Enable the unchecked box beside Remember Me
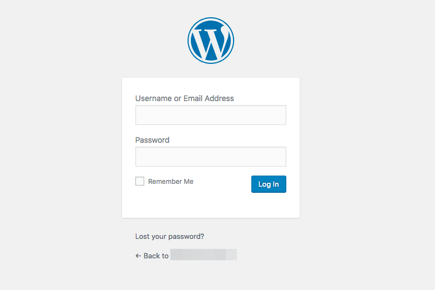This screenshot has width=435, height=290. pyautogui.click(x=140, y=181)
